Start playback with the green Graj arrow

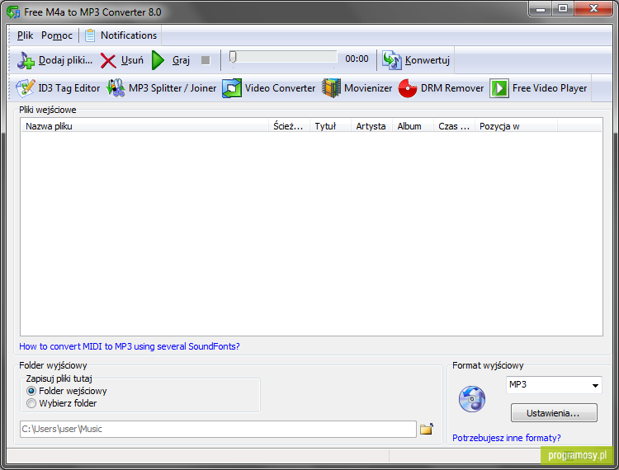[158, 60]
